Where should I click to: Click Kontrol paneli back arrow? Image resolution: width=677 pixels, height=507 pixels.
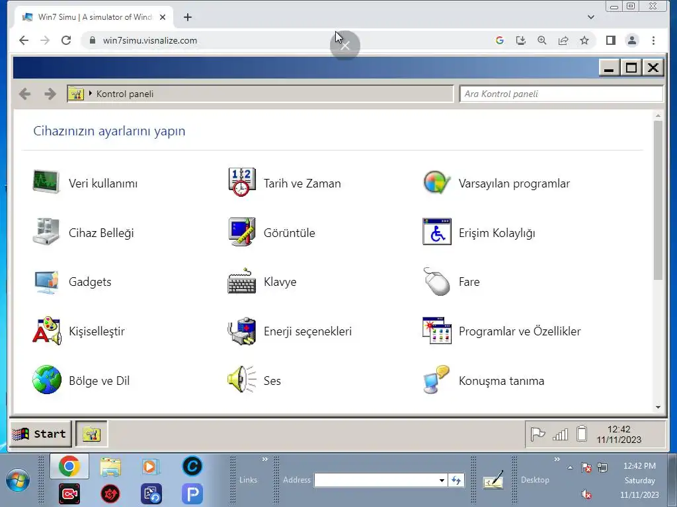[25, 94]
